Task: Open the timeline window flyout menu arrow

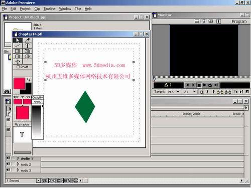Action: 246,108
